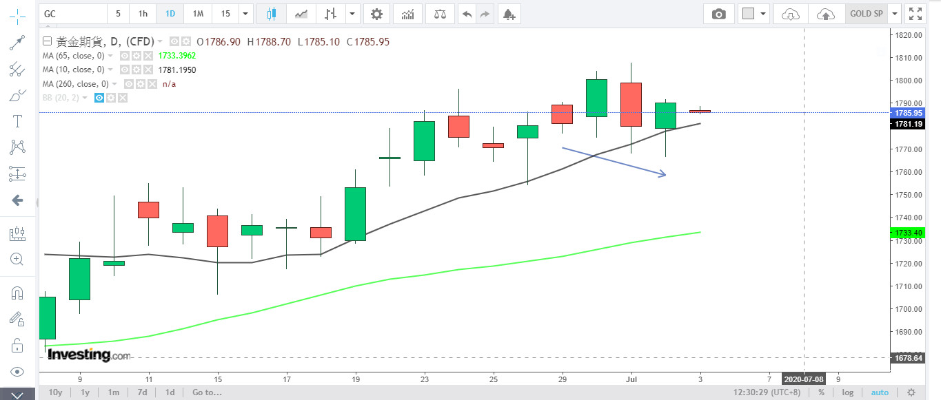Open MA 260 indicator settings
The image size is (941, 400).
click(140, 84)
